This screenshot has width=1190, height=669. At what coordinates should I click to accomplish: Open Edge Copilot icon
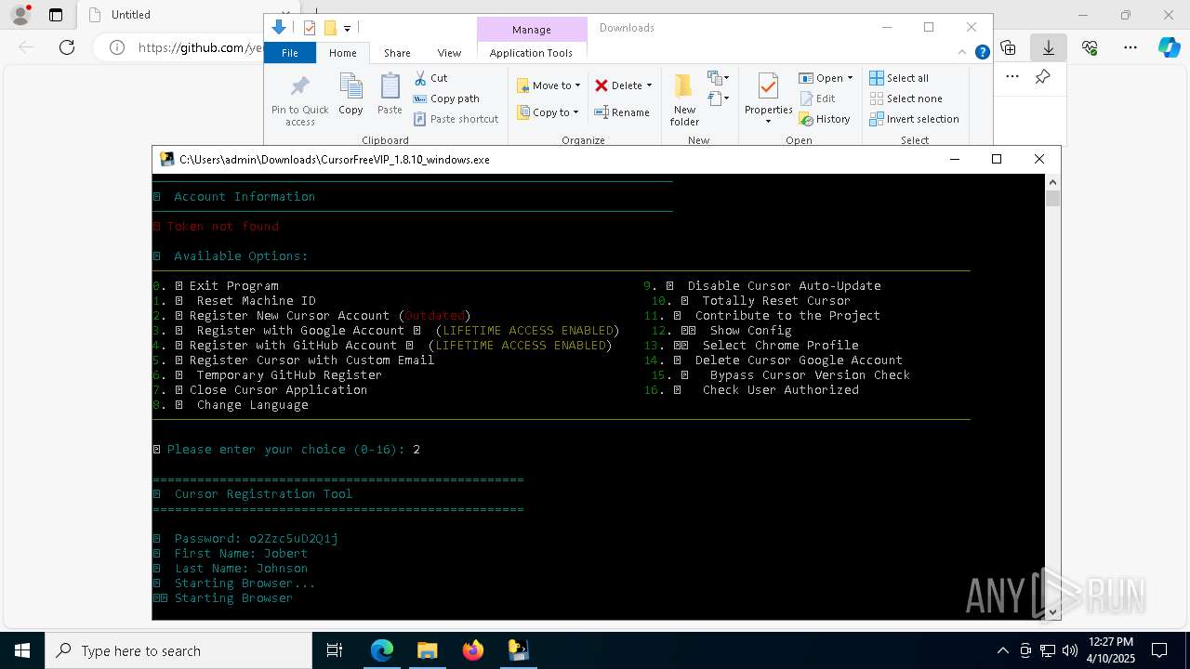(x=1169, y=47)
